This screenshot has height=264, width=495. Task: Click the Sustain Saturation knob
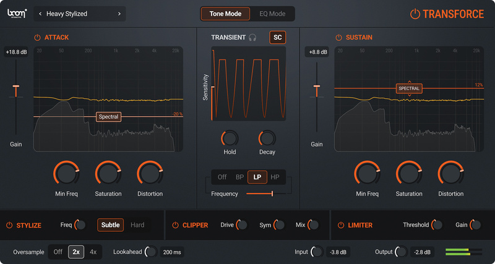point(409,174)
